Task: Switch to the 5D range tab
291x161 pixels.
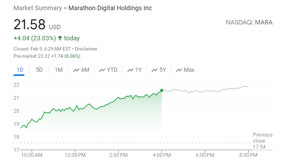Action: [x=39, y=70]
